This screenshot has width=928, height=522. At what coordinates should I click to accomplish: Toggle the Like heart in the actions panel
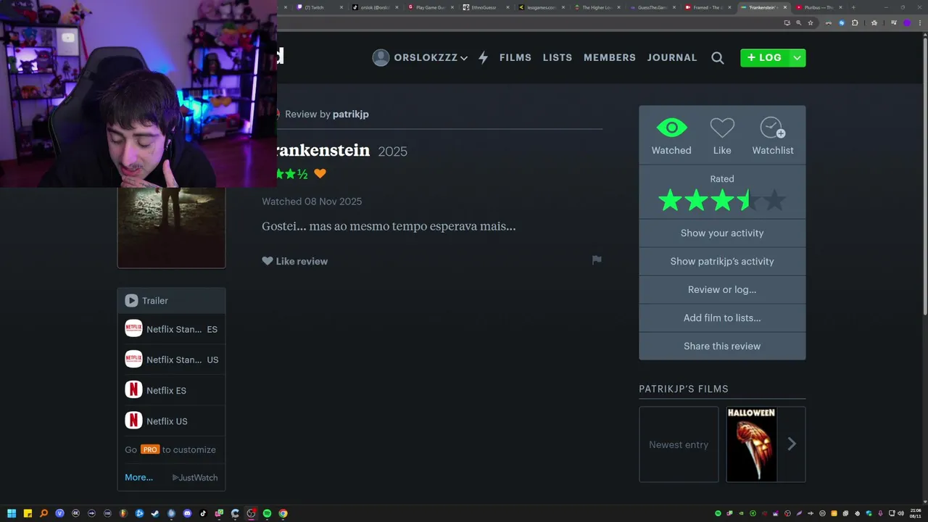click(x=722, y=128)
